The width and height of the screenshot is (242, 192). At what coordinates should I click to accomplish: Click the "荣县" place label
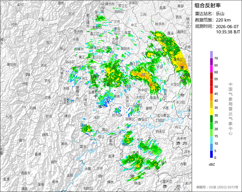tap(117, 97)
